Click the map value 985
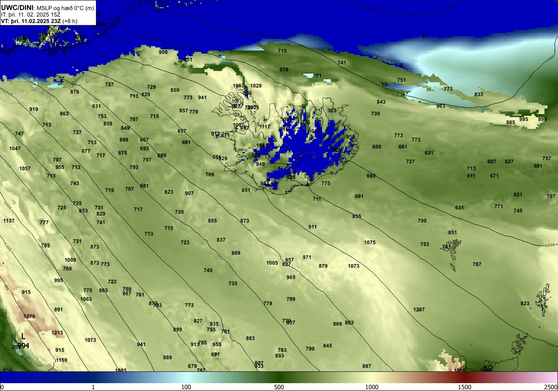 coord(510,122)
